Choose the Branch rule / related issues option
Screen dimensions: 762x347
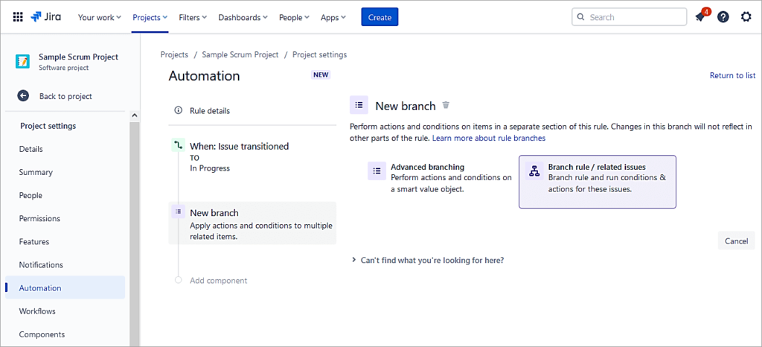coord(597,182)
